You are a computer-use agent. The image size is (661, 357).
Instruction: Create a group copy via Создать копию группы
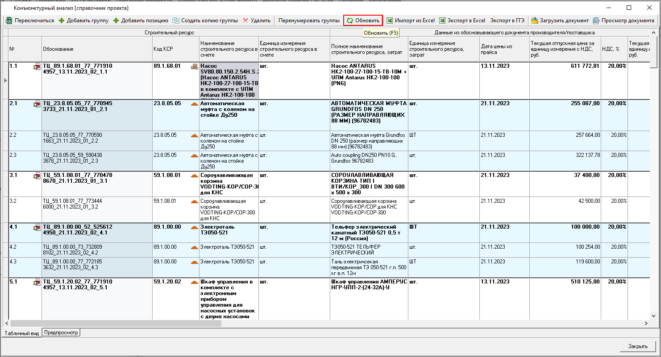[205, 21]
